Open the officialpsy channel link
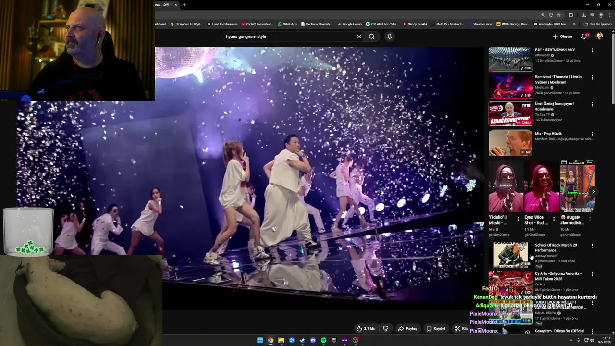This screenshot has height=346, width=615. [x=542, y=55]
